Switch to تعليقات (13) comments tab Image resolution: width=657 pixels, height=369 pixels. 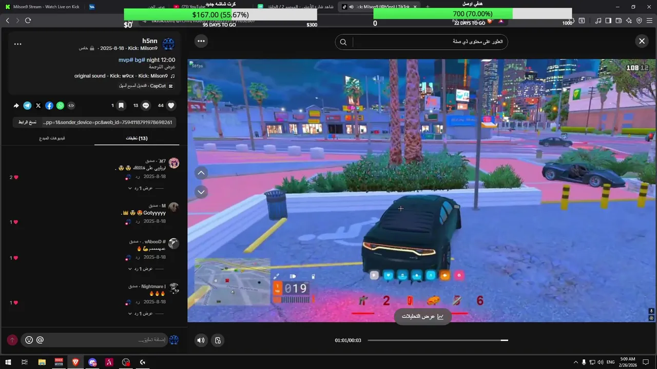click(x=137, y=138)
